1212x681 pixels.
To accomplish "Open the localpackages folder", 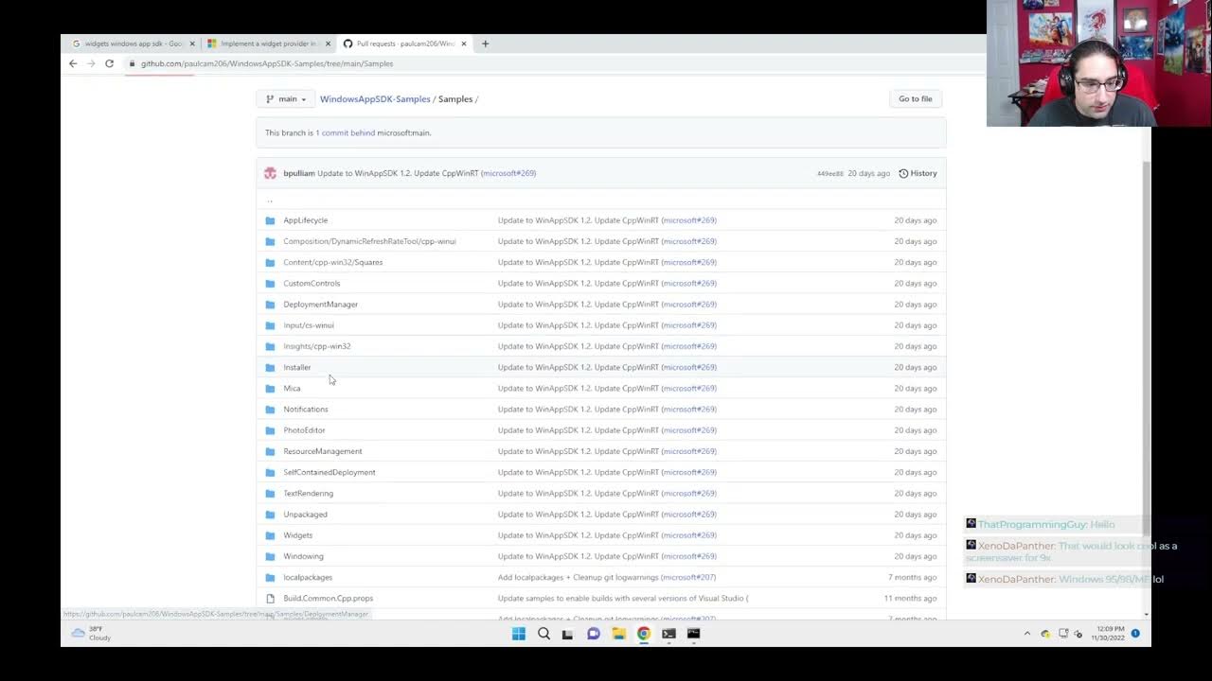I will pyautogui.click(x=308, y=577).
